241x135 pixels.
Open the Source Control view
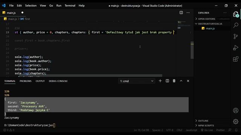click(x=236, y=36)
